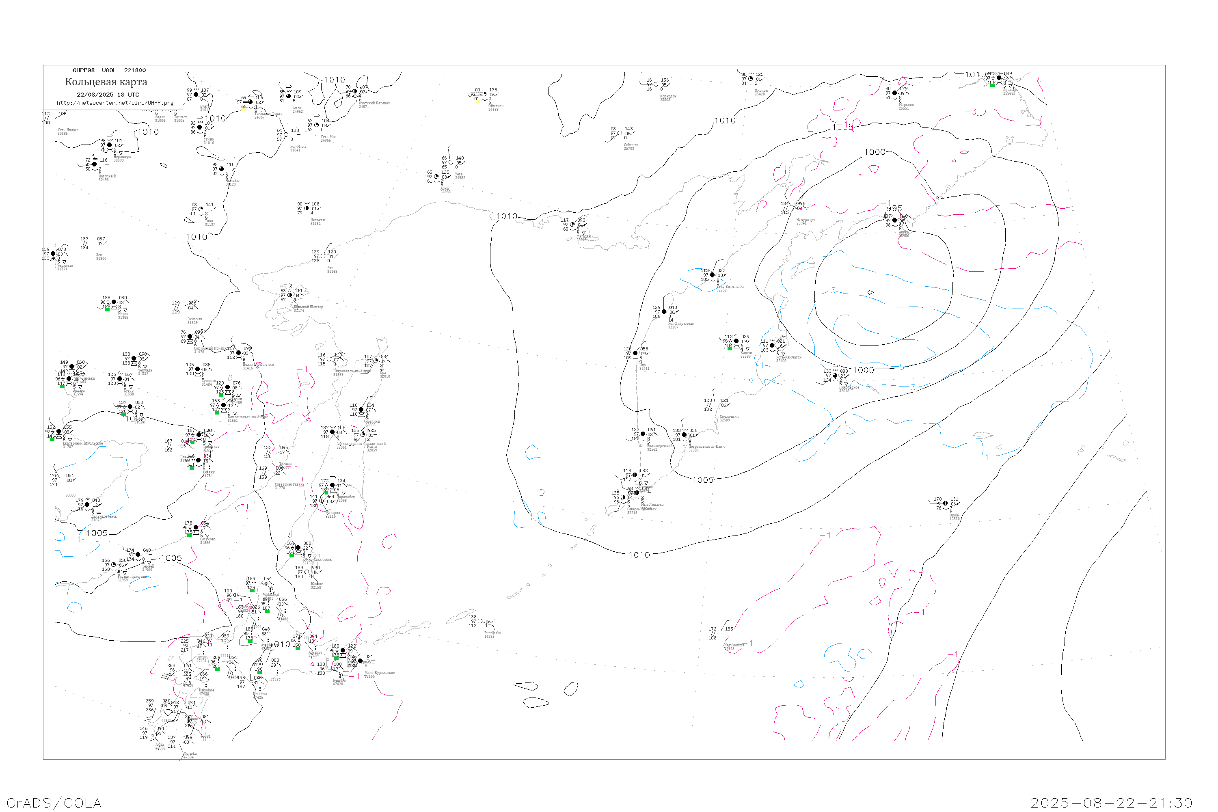Click yellow square near Тегюльтя-Терде station
This screenshot has height=812, width=1218.
point(244,109)
